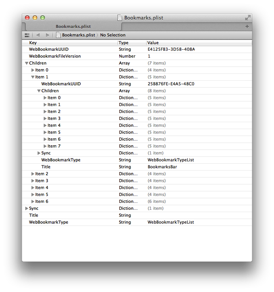This screenshot has width=274, height=292.
Task: Click the (6 items) value of Item 6
Action: 157,202
